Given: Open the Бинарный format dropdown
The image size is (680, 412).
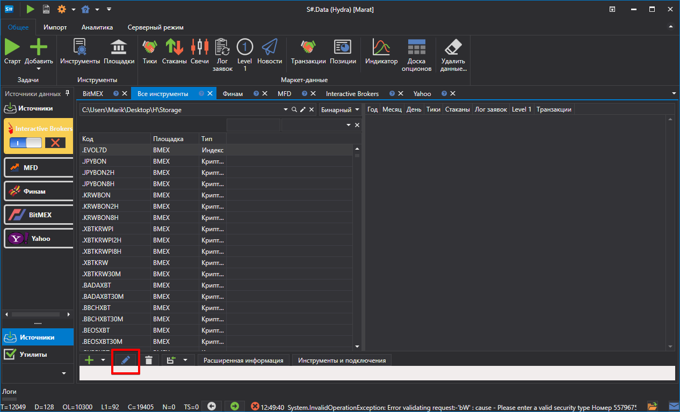Looking at the screenshot, I should coord(357,109).
